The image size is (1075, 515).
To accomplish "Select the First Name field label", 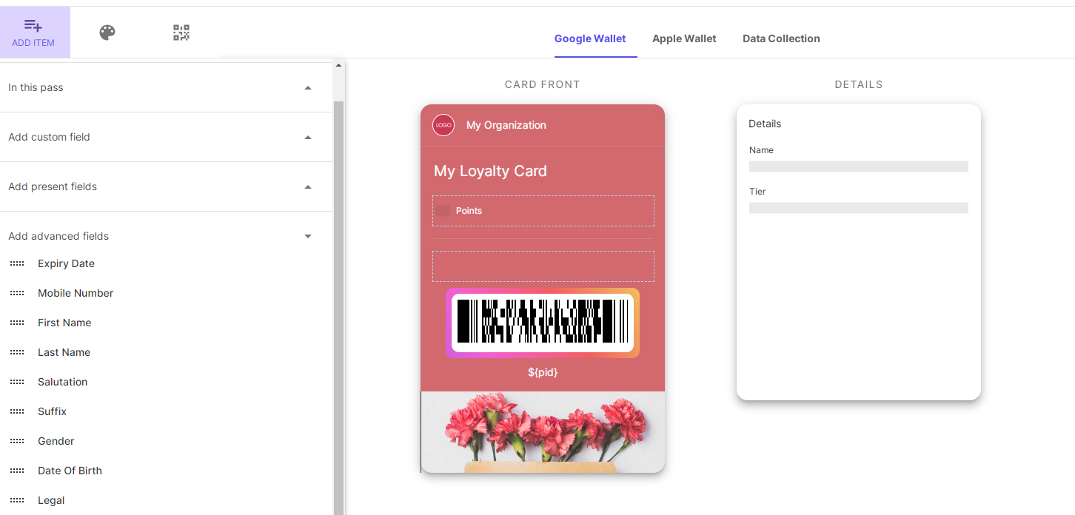I will [x=64, y=323].
